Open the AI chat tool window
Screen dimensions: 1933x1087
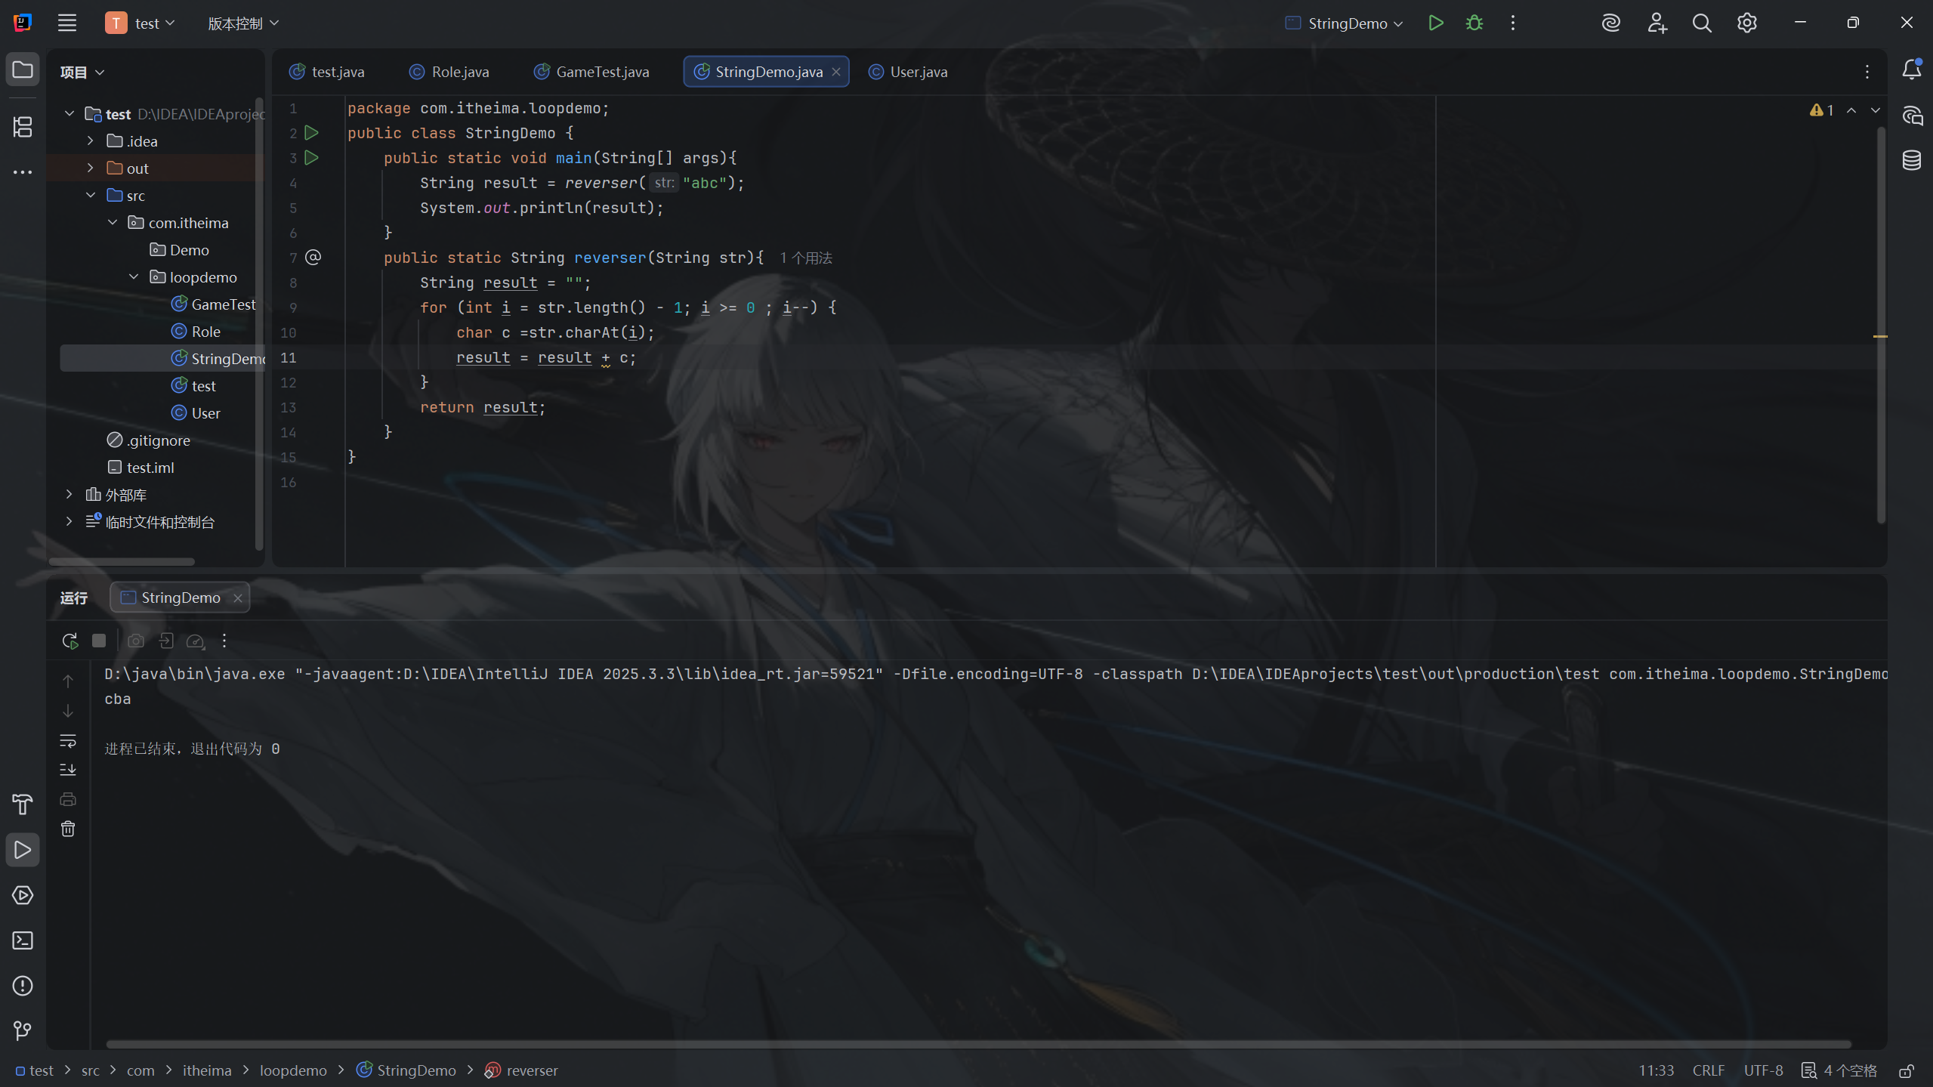[x=1911, y=116]
